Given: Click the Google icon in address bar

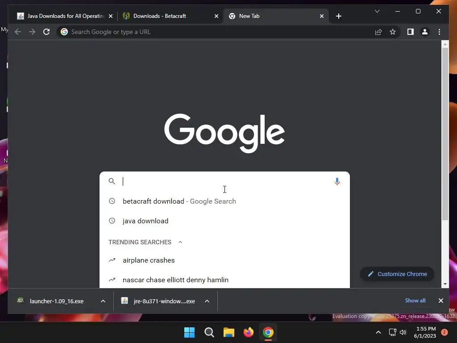Looking at the screenshot, I should coord(64,32).
